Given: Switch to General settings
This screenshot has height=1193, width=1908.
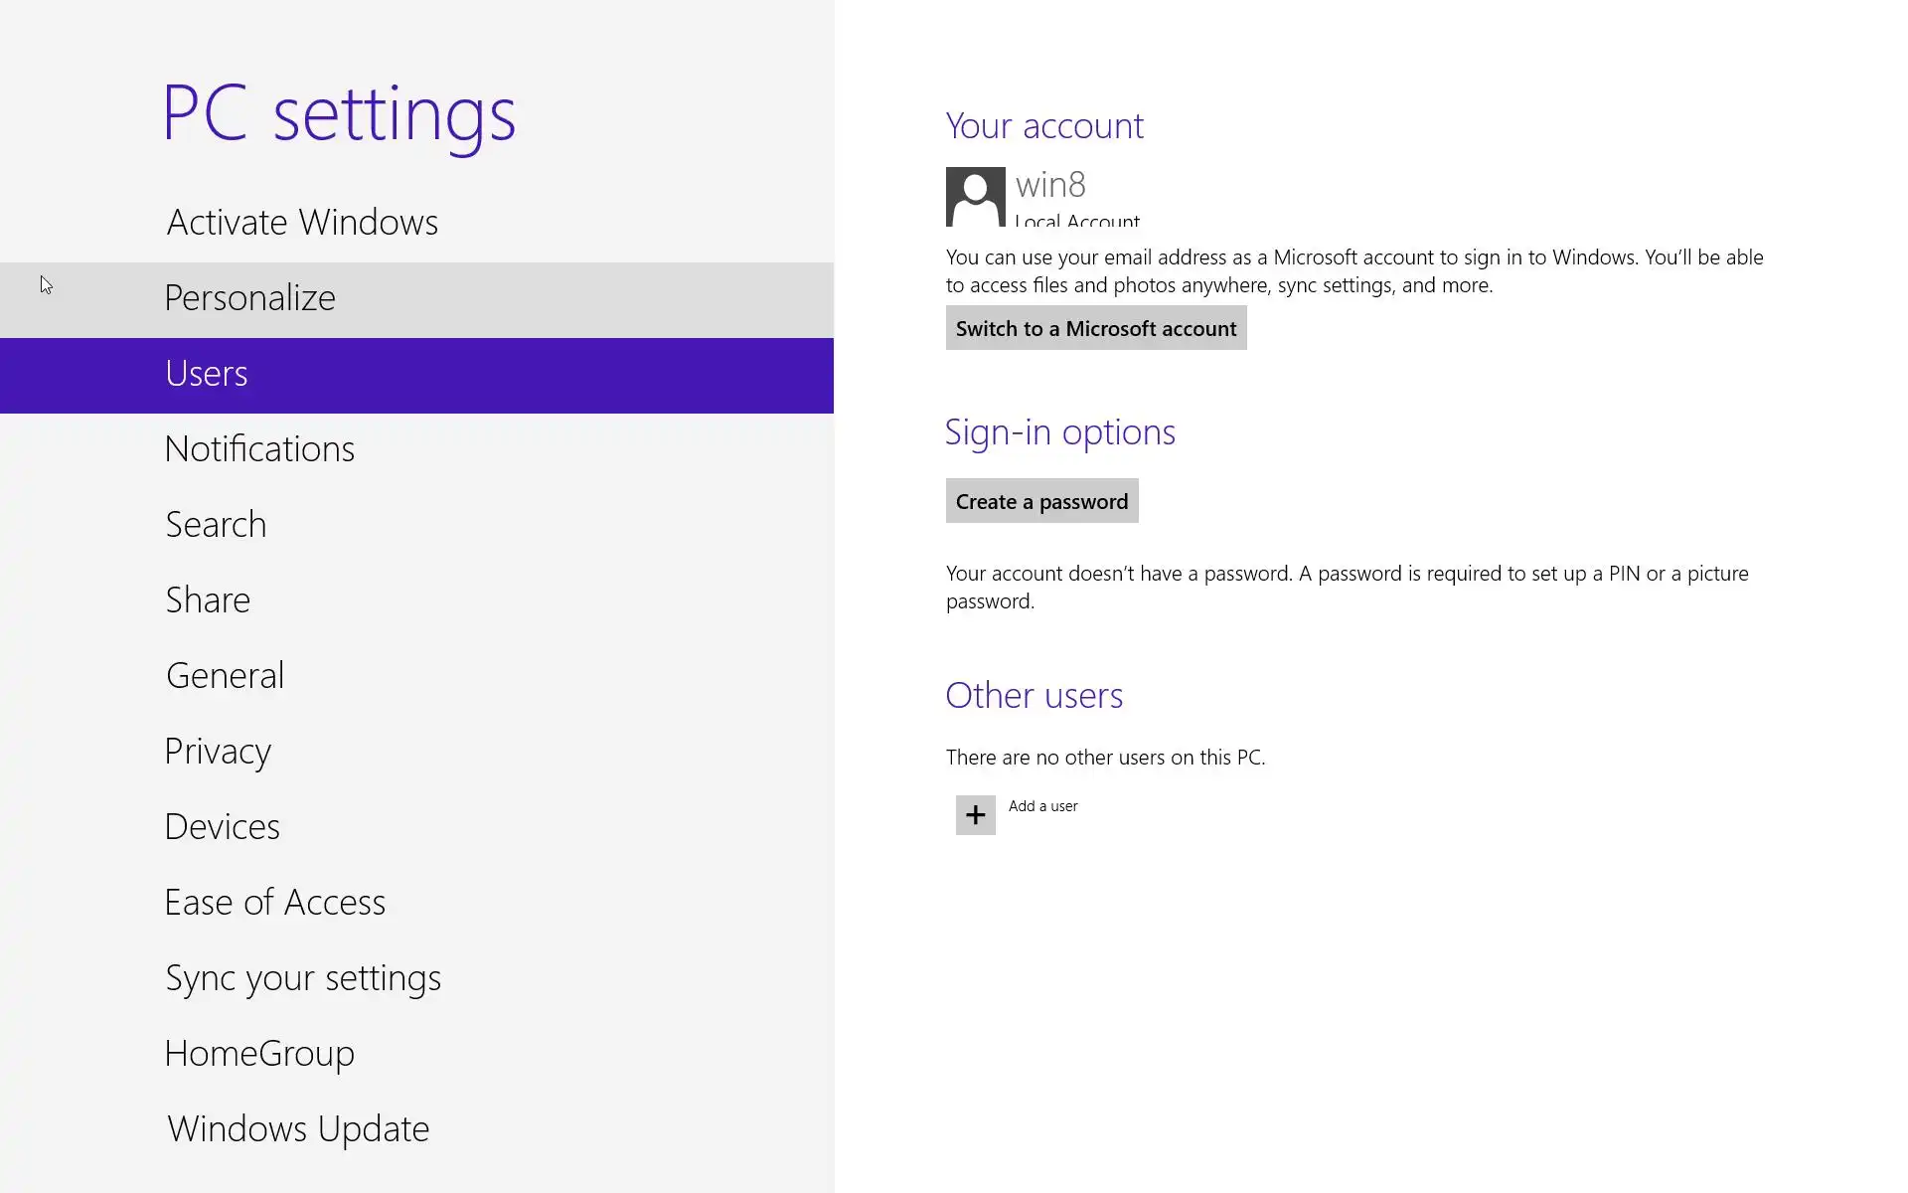Looking at the screenshot, I should coord(226,676).
